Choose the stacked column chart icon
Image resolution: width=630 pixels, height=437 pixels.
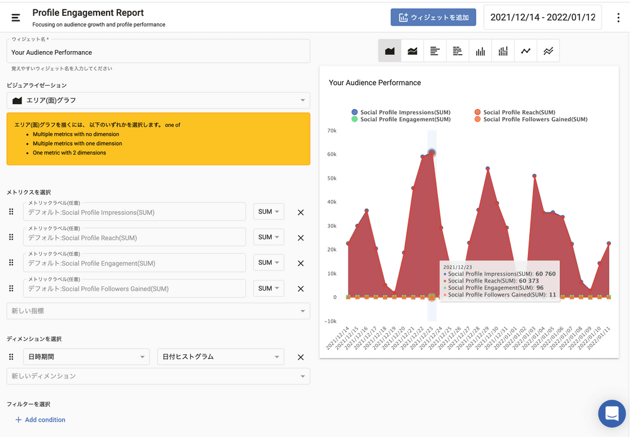pyautogui.click(x=503, y=51)
